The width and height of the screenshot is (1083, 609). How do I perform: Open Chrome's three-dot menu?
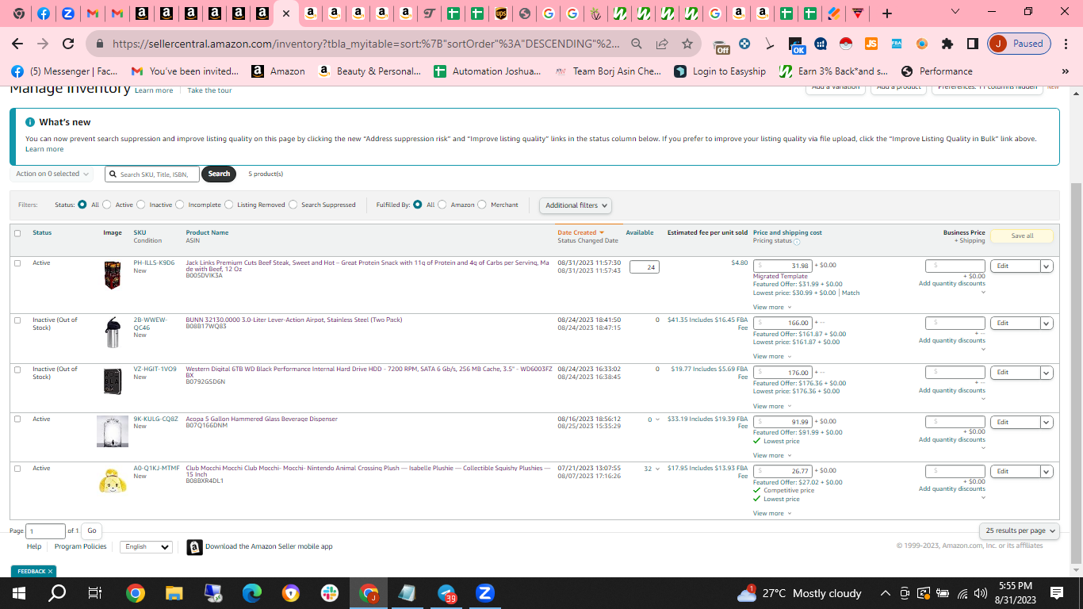1066,44
